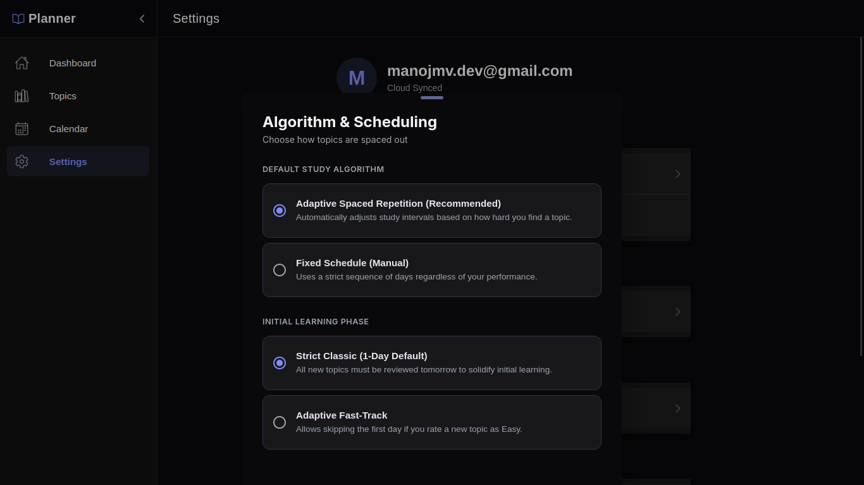Click 'Choose how topics are spaced out' subtitle
864x485 pixels.
click(x=335, y=140)
